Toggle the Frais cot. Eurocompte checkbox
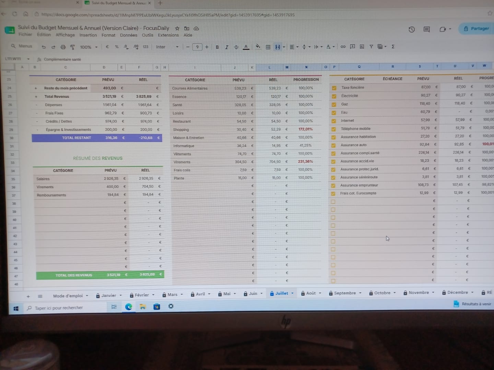Image resolution: width=494 pixels, height=370 pixels. click(x=333, y=194)
